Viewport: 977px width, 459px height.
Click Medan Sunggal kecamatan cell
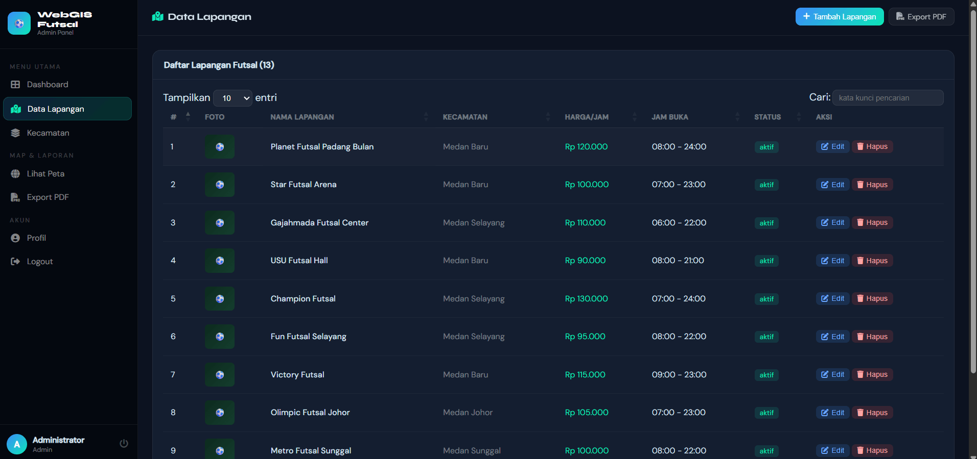472,451
